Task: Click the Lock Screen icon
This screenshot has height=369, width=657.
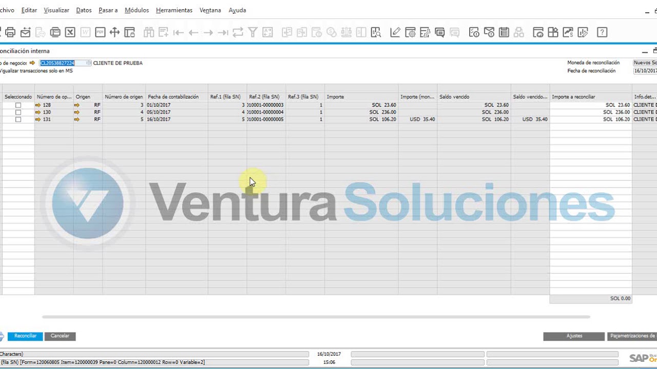Action: [129, 32]
